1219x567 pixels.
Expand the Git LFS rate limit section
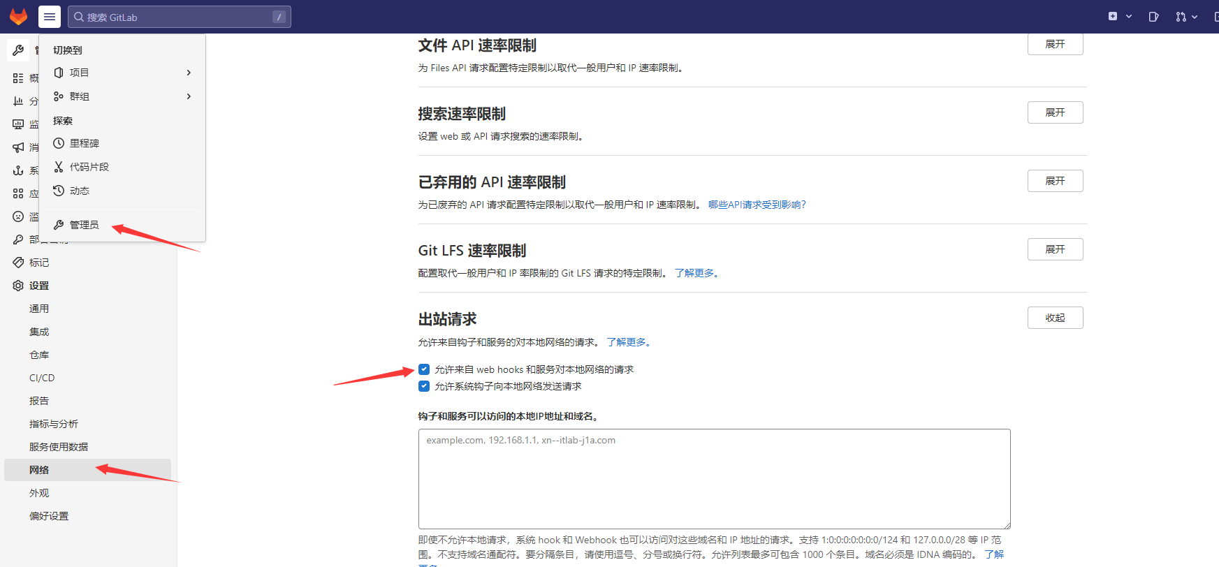pyautogui.click(x=1055, y=249)
